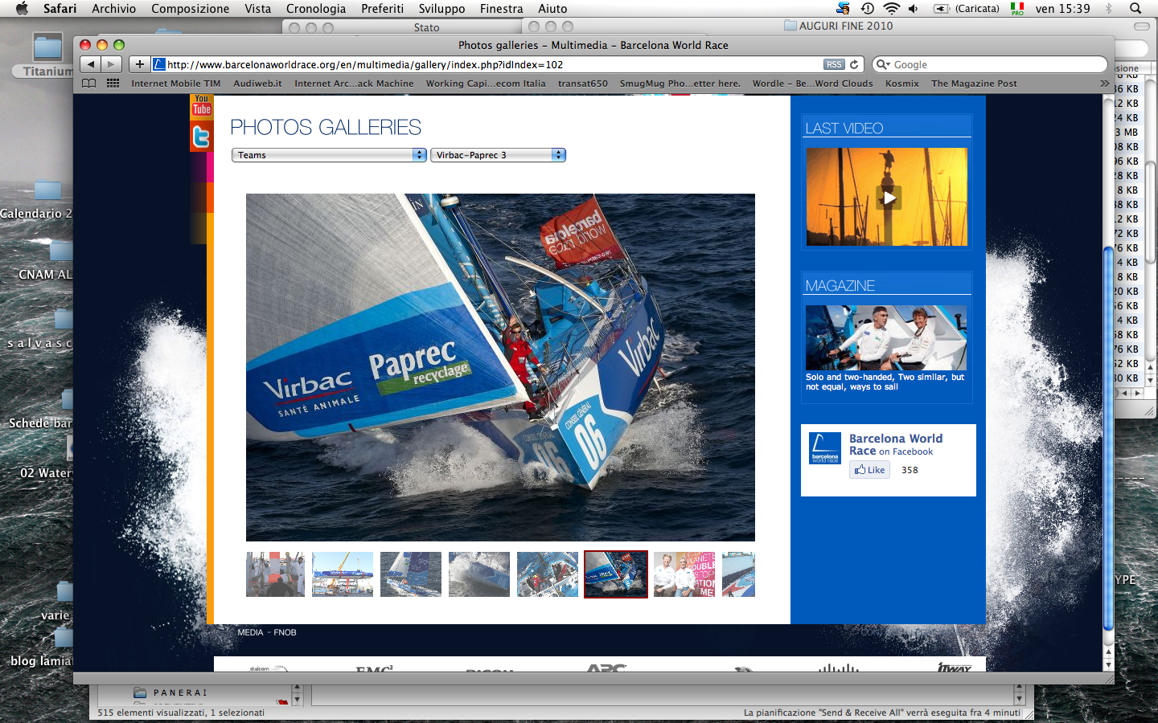The width and height of the screenshot is (1158, 723).
Task: Open the Italian flag input menu
Action: (x=1017, y=8)
